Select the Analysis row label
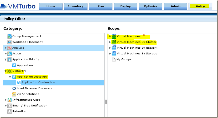The width and height of the screenshot is (218, 118). click(x=18, y=48)
